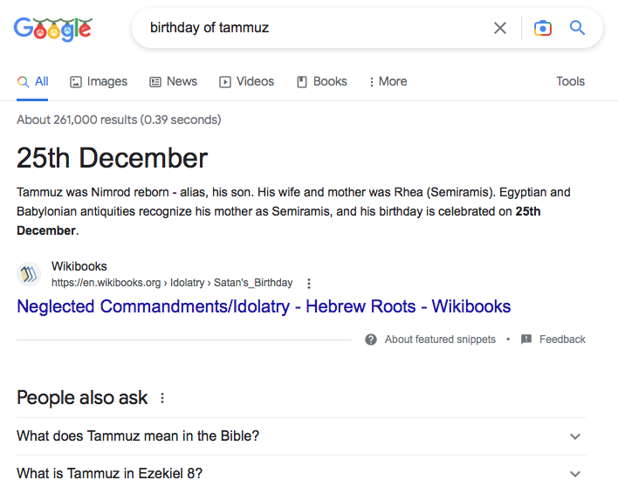Click into the search query input field

click(314, 28)
